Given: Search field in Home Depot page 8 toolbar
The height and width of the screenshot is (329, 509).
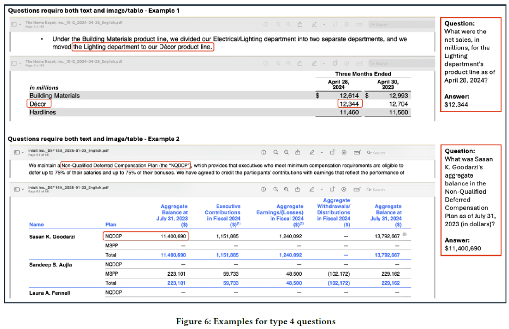Looking at the screenshot, I should [402, 25].
